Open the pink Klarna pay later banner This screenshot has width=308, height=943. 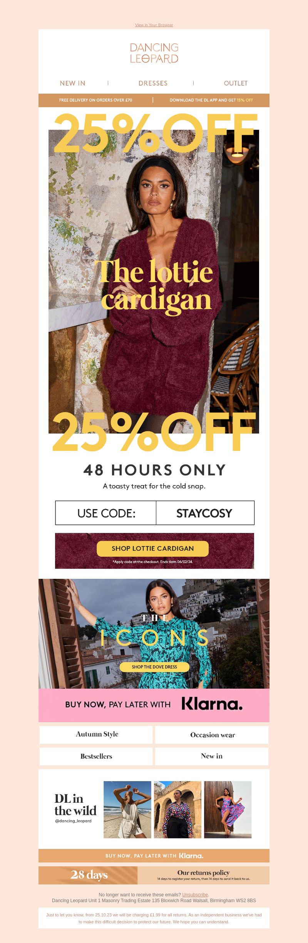click(154, 705)
